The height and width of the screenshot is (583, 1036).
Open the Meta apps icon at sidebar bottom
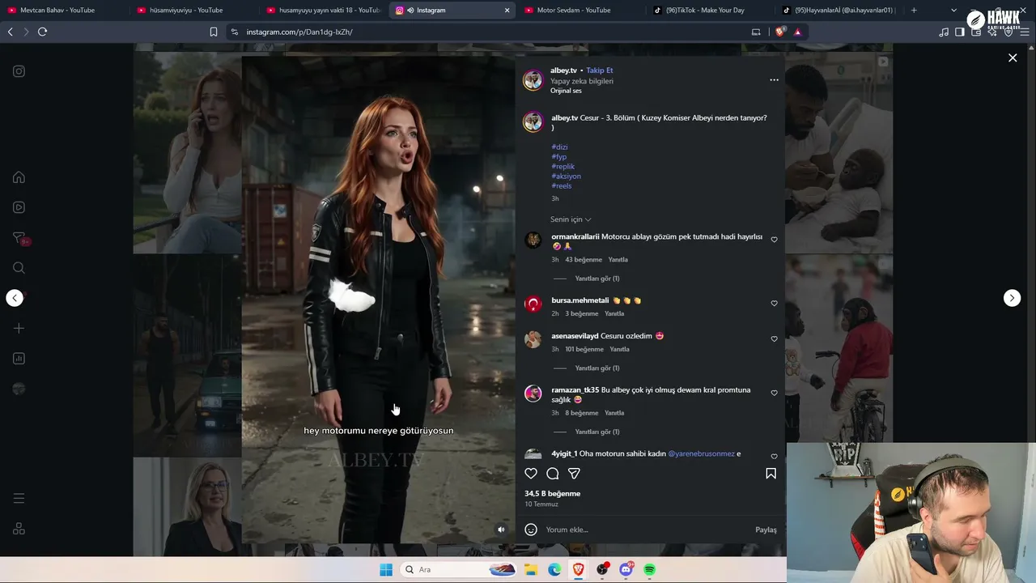pyautogui.click(x=19, y=529)
